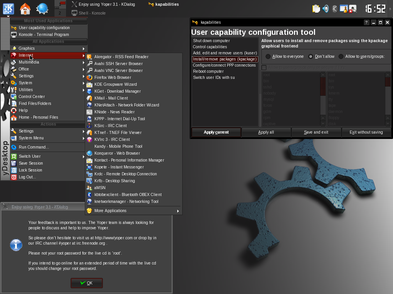393x294 pixels.
Task: Choose KNode - News Reader entry
Action: pyautogui.click(x=134, y=112)
